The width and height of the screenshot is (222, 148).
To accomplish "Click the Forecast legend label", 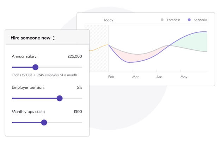I will click(173, 20).
